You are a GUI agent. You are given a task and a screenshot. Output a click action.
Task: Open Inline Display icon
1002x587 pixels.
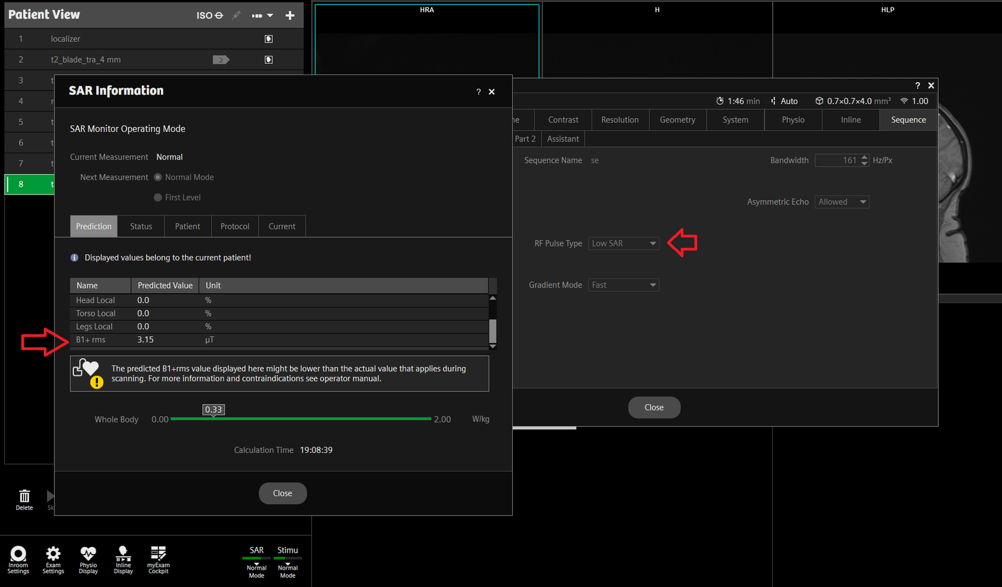(123, 559)
